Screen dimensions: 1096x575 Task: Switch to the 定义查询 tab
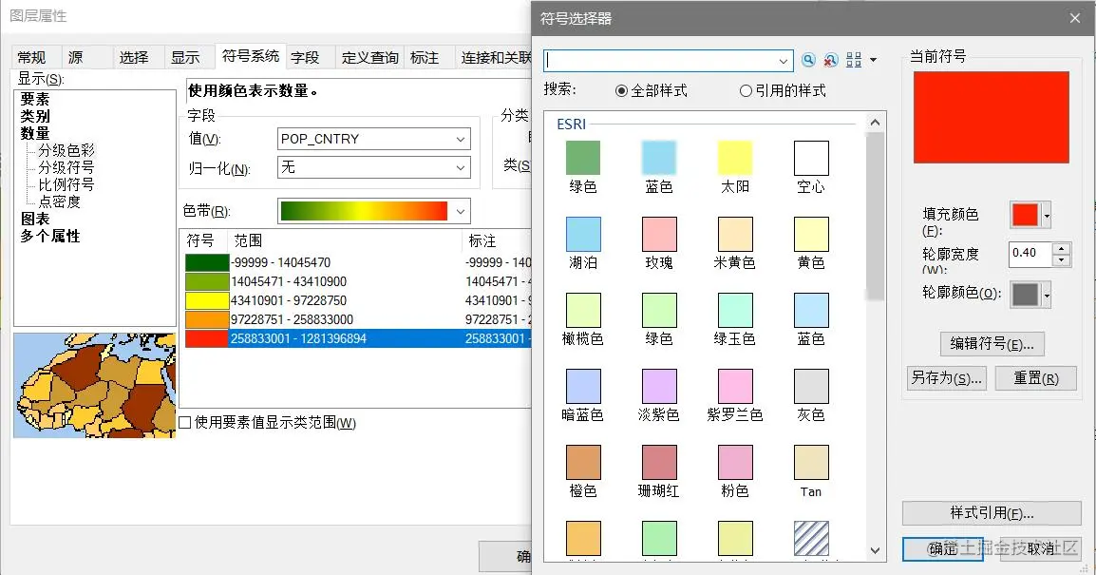point(369,57)
